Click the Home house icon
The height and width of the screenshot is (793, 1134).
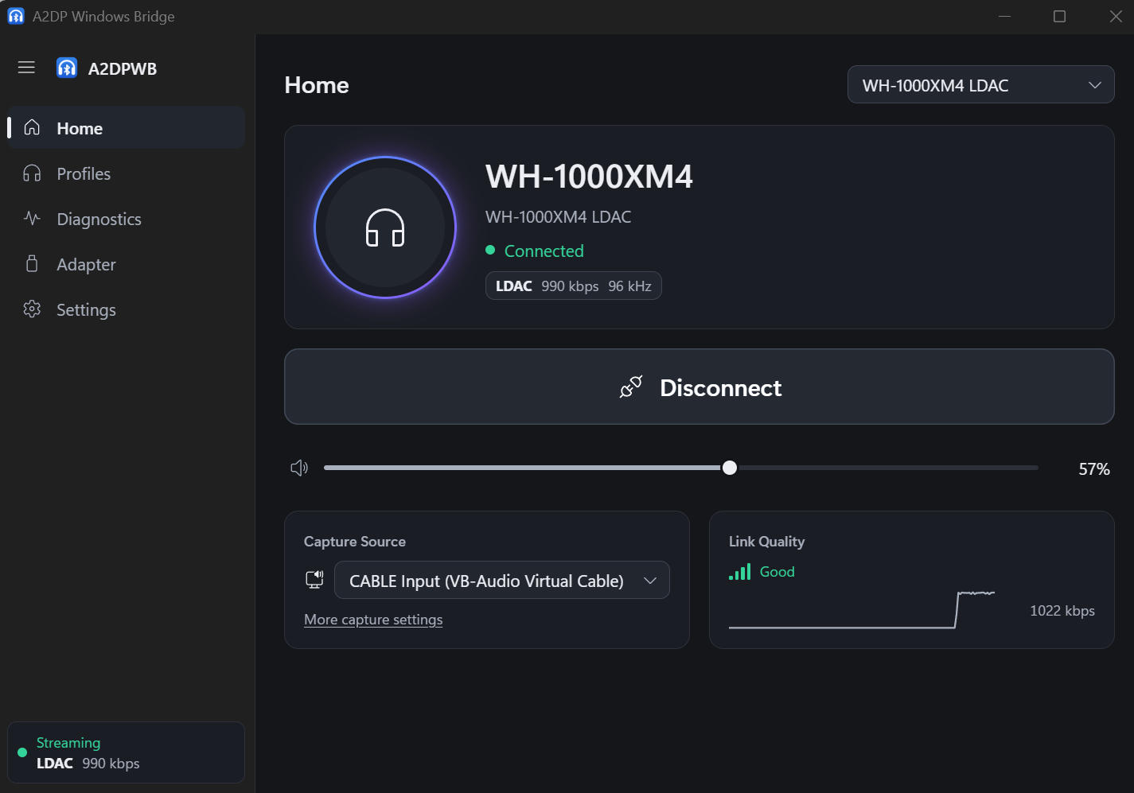click(x=32, y=127)
